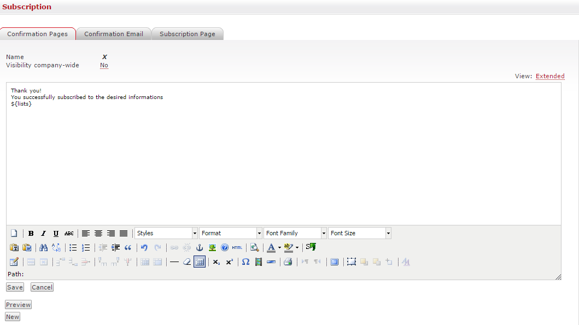The height and width of the screenshot is (325, 579).
Task: Insert an anchor with the anchor icon
Action: tap(200, 248)
